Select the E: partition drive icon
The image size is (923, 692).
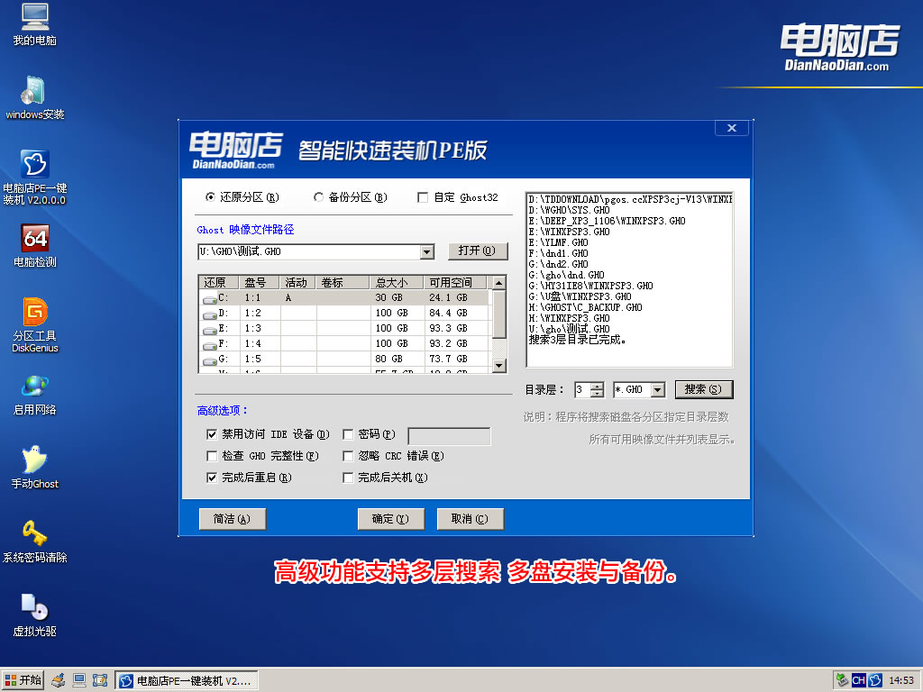(209, 330)
